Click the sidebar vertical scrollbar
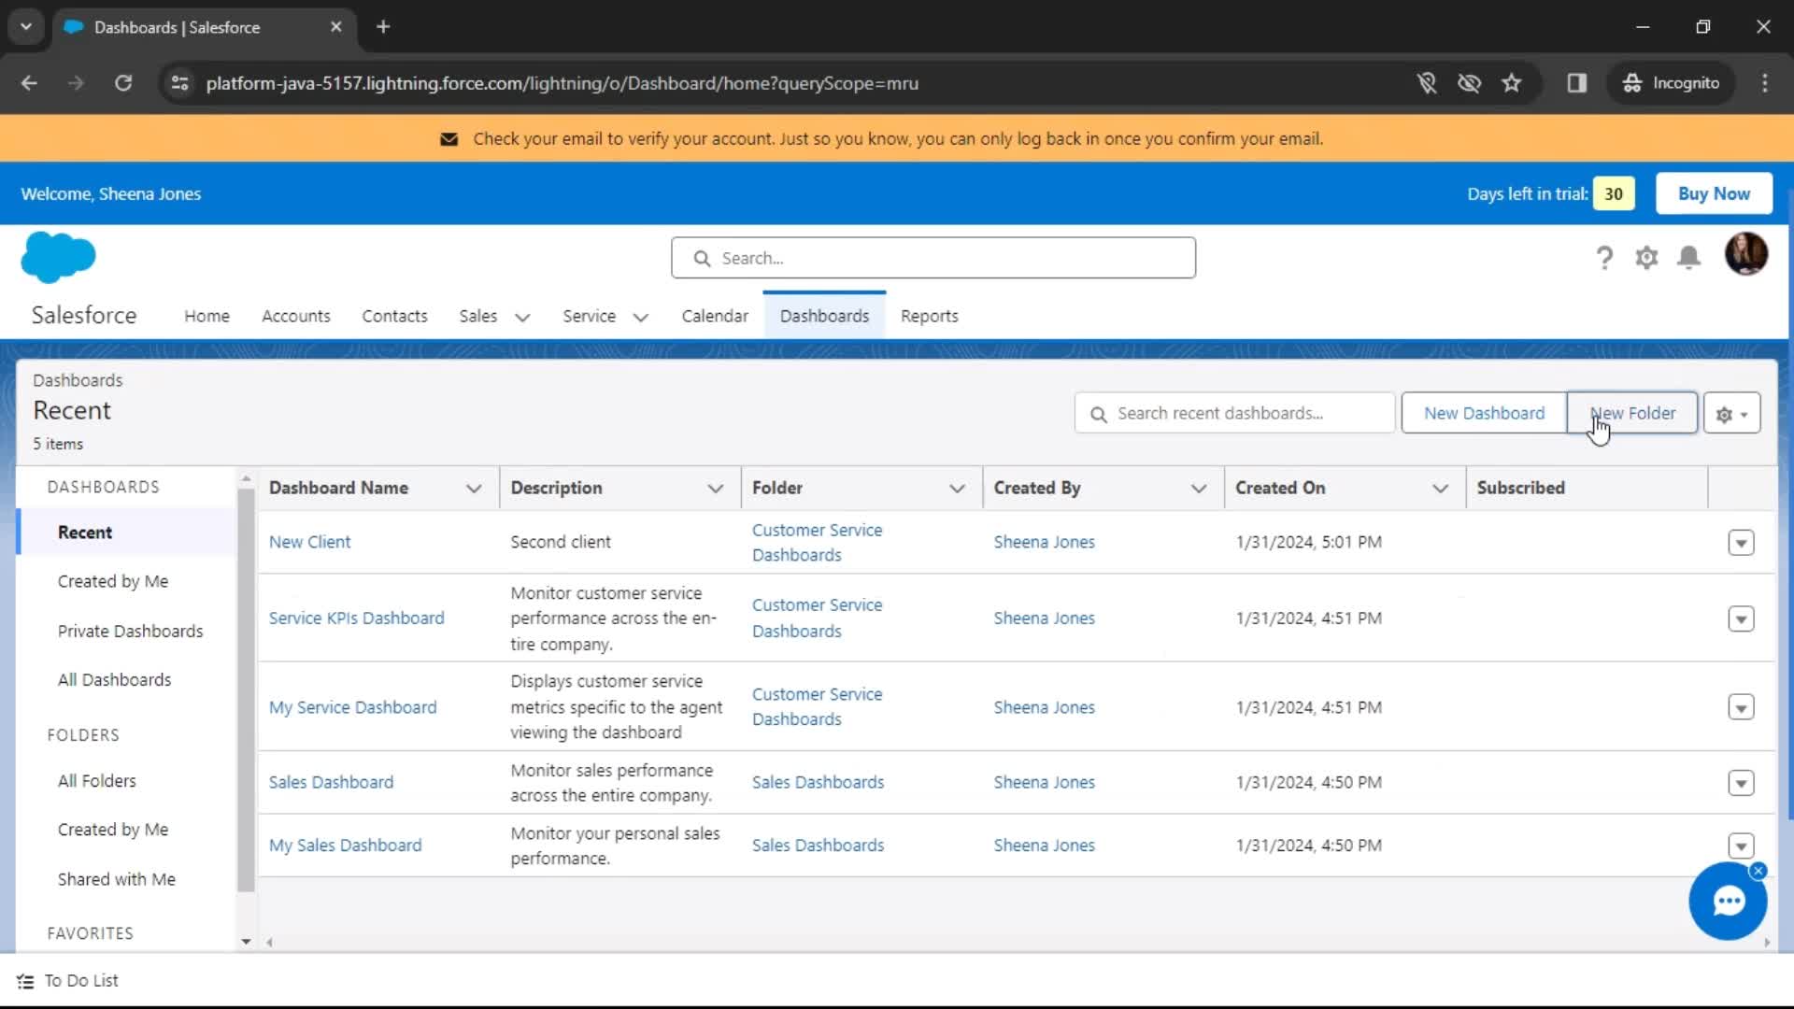The image size is (1794, 1009). pos(246,691)
